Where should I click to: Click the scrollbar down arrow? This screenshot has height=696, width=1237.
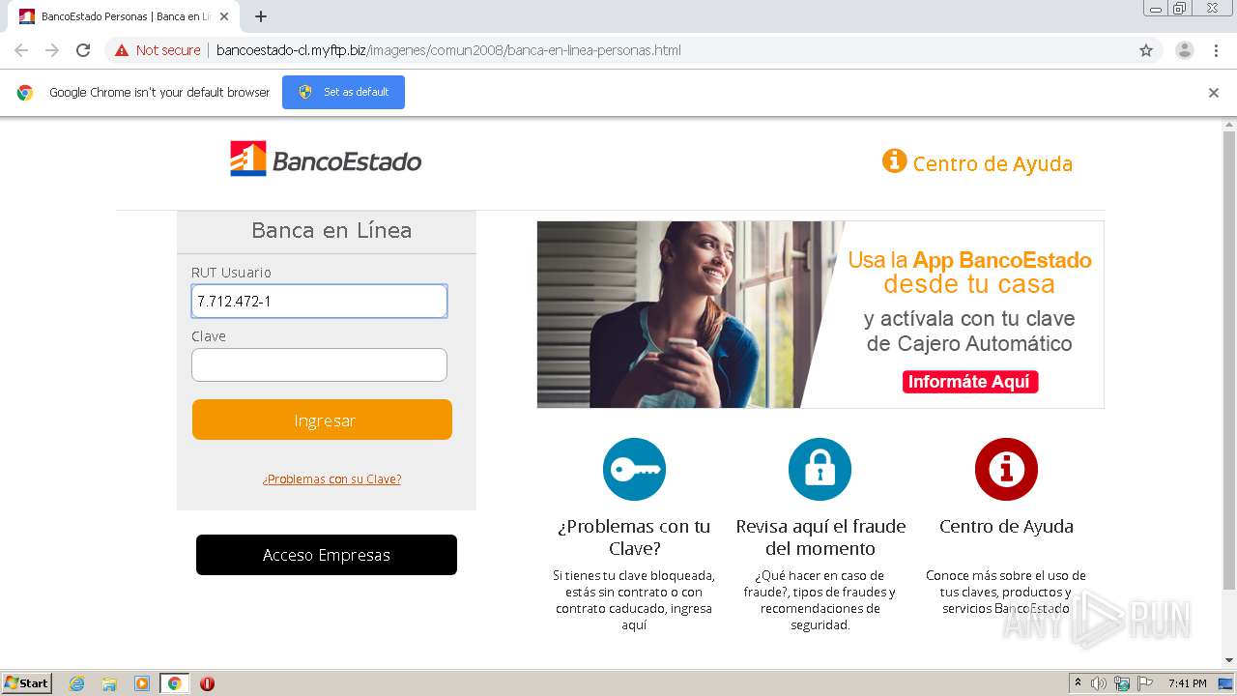point(1229,660)
